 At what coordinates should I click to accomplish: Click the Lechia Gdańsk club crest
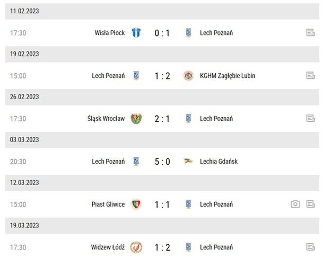point(188,161)
